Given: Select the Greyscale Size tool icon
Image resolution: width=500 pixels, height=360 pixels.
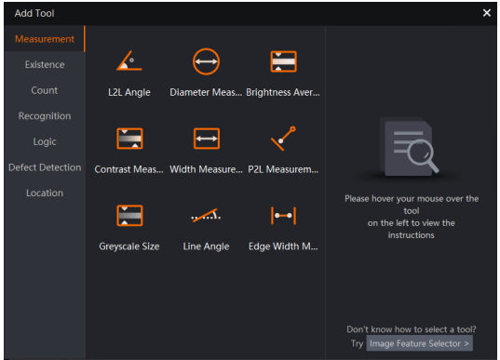Looking at the screenshot, I should (x=129, y=216).
